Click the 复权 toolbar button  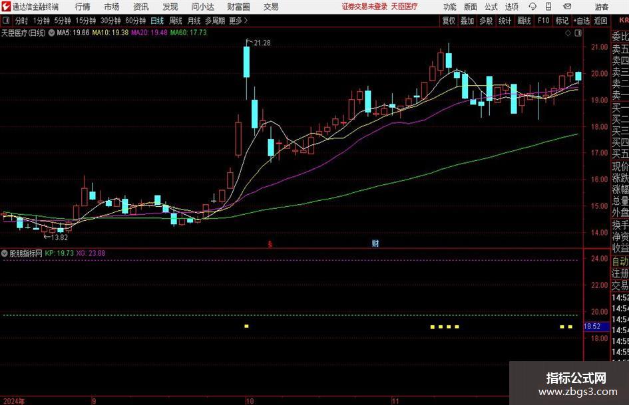tap(449, 21)
